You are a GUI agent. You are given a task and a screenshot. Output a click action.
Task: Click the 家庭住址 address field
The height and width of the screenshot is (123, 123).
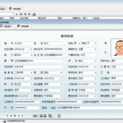(x=90, y=108)
